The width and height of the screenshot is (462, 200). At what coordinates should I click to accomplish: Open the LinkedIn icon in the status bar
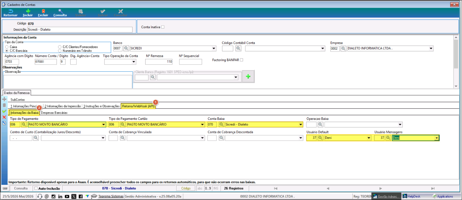[60, 196]
